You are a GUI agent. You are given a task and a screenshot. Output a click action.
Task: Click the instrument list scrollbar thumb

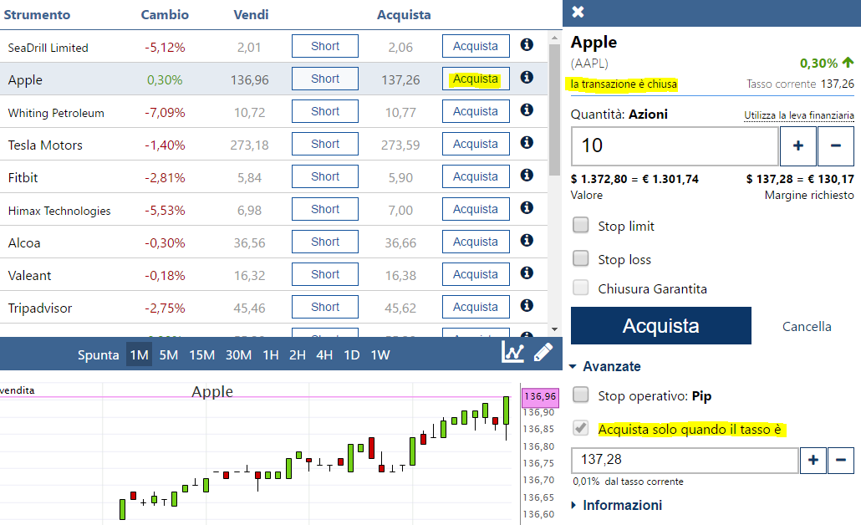[x=554, y=110]
